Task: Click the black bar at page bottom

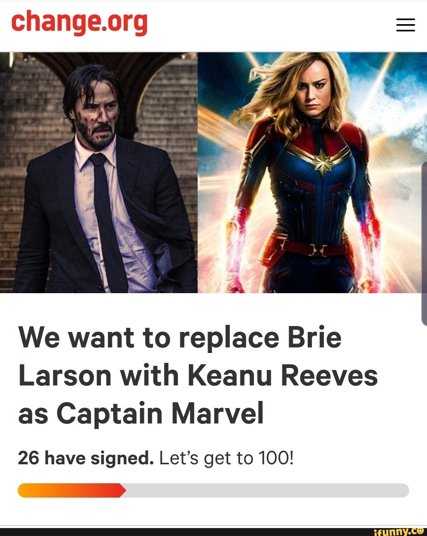Action: 213,532
